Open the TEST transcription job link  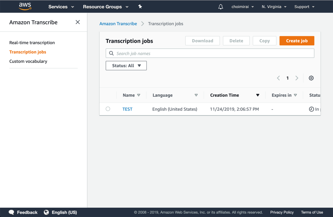point(127,109)
